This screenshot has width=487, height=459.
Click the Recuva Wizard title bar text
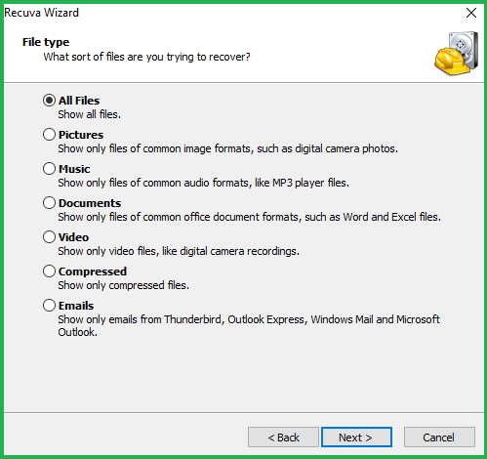(x=42, y=13)
